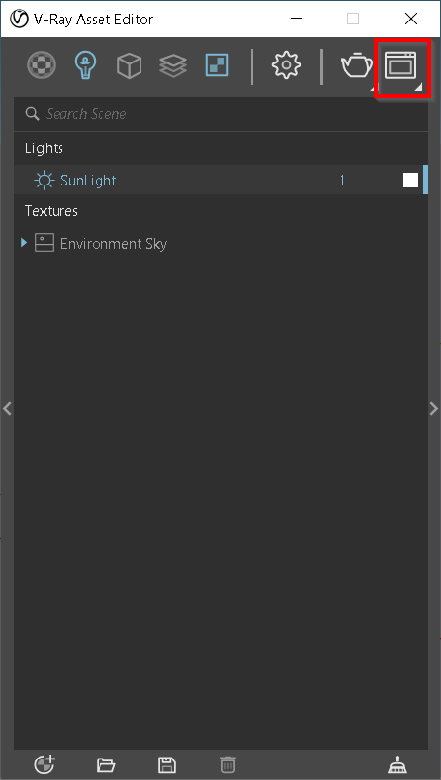Expand the Environment Sky tree item
This screenshot has width=441, height=780.
[x=24, y=243]
